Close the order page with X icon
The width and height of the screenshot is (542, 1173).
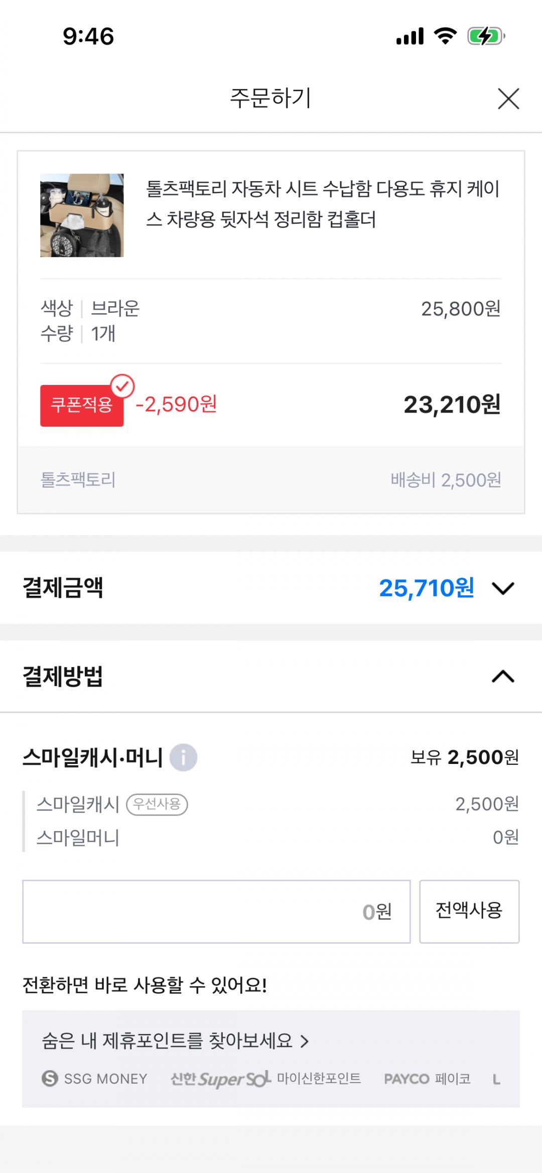(x=508, y=98)
